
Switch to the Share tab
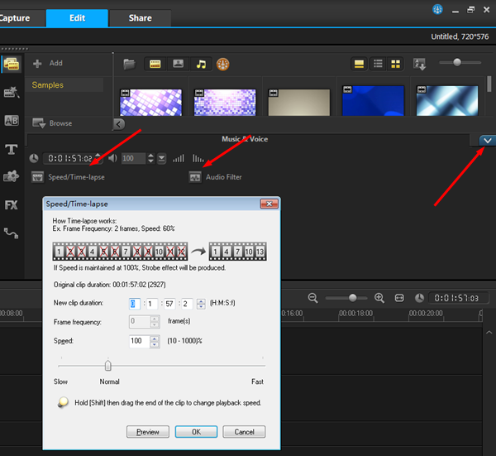(138, 17)
